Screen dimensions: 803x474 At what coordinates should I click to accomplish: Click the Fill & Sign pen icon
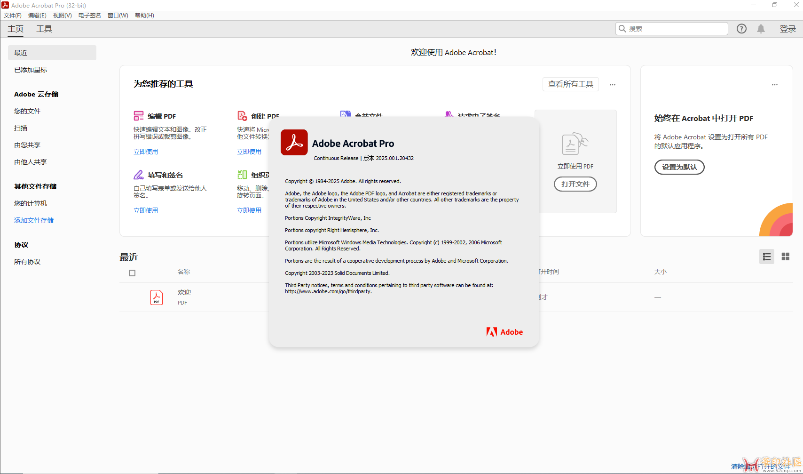[139, 175]
